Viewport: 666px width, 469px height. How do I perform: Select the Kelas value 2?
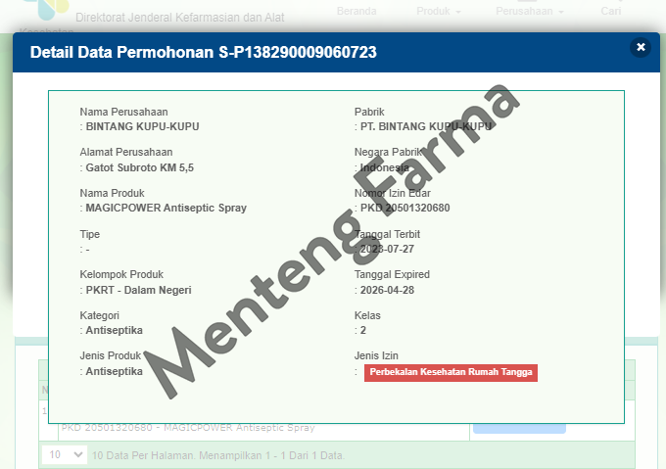tap(363, 330)
